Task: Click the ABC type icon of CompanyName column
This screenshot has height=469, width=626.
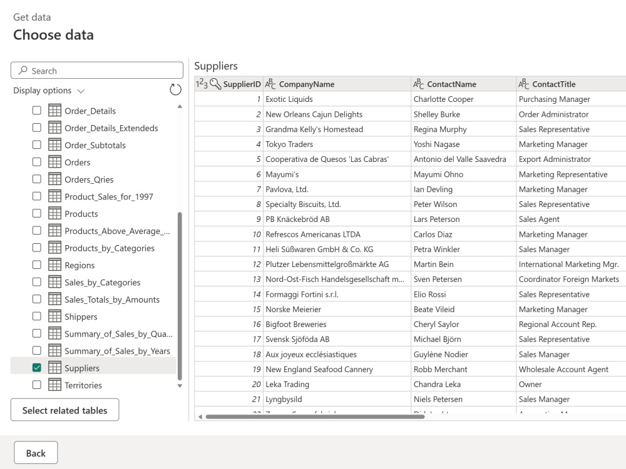Action: [270, 84]
